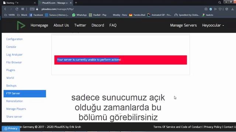This screenshot has width=236, height=132.
Task: Click the red server unavailable alert text
Action: [89, 60]
